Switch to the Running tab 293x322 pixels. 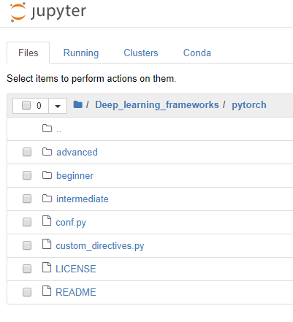pos(81,53)
